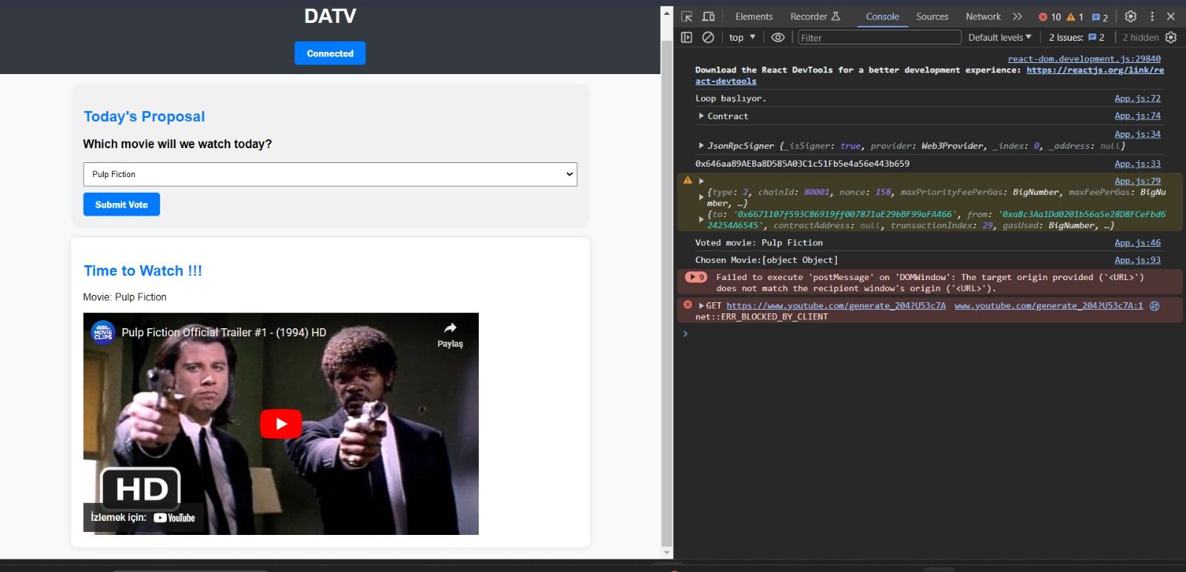
Task: Open App.js:93 source link
Action: [x=1138, y=260]
